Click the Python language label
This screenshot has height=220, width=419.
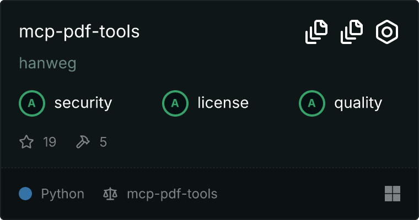click(62, 194)
